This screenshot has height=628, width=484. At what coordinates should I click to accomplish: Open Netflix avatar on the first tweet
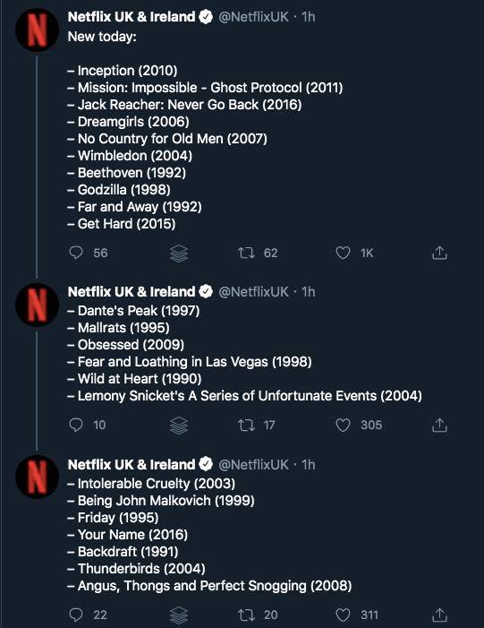tap(37, 30)
